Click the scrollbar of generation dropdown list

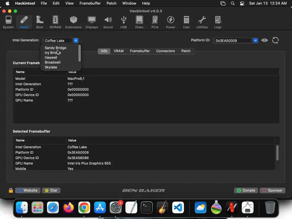(x=80, y=53)
